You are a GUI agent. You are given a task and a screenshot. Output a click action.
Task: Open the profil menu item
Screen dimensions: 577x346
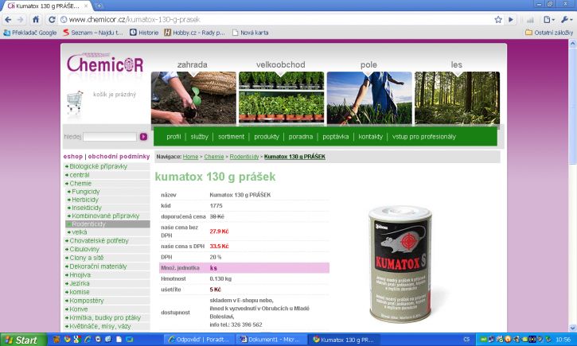(173, 137)
